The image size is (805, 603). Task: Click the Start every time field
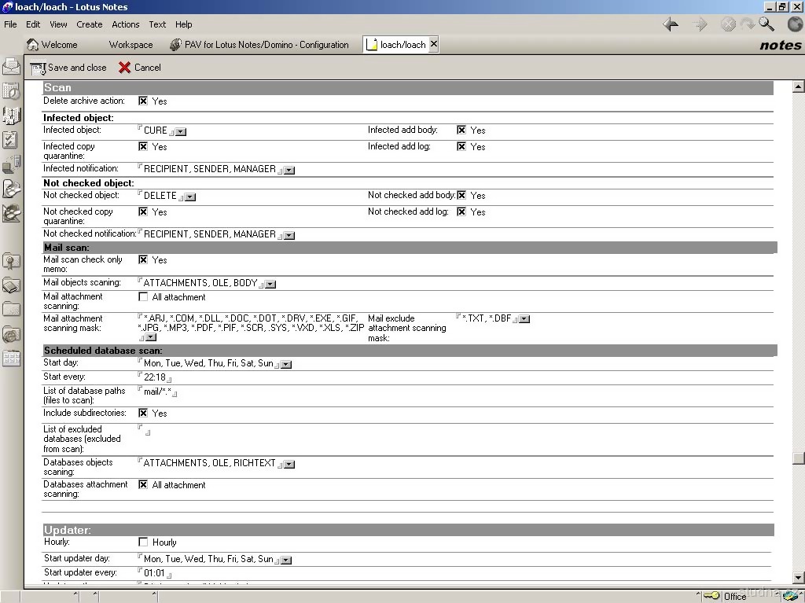155,377
